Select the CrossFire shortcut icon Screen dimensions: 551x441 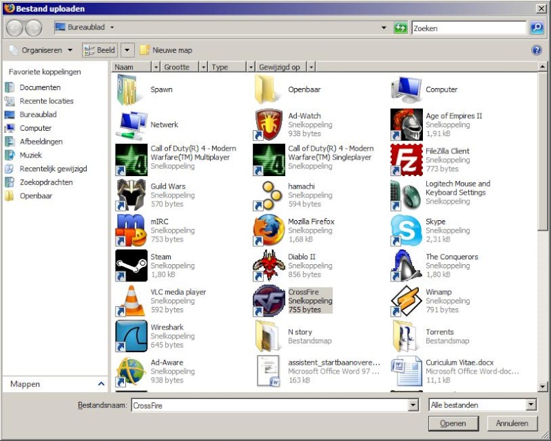click(269, 301)
